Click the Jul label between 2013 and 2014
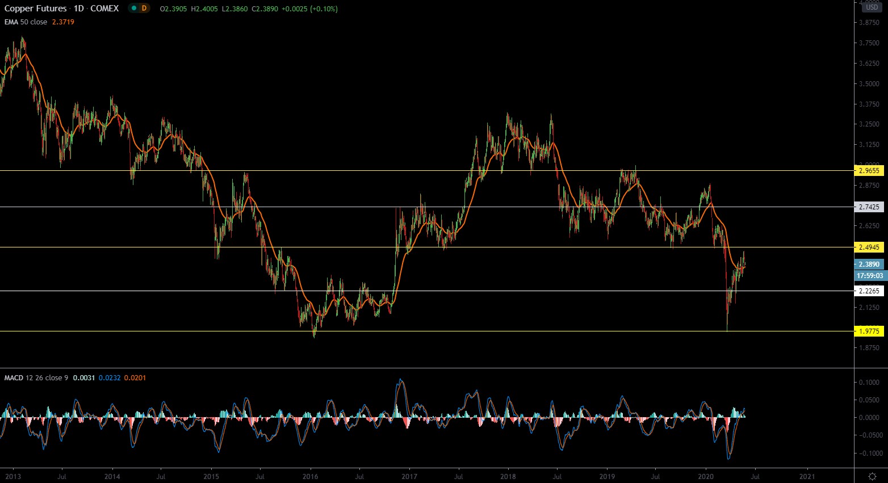The height and width of the screenshot is (483, 888). [x=62, y=477]
